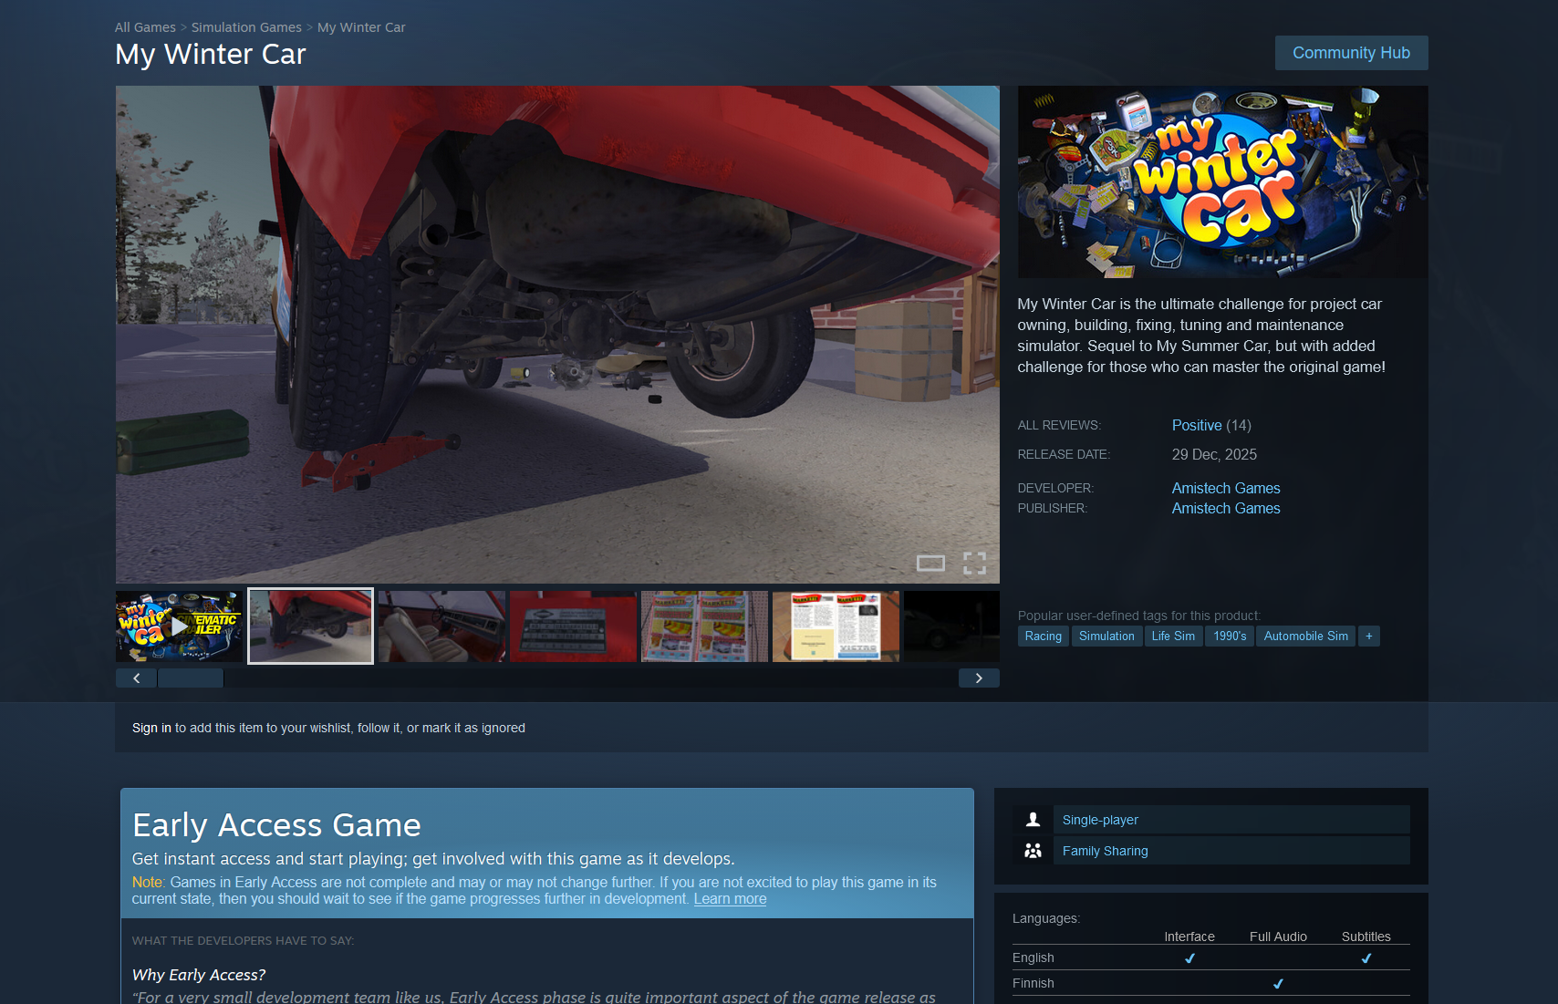Open Amistech Games publisher page
This screenshot has width=1558, height=1004.
click(1226, 508)
